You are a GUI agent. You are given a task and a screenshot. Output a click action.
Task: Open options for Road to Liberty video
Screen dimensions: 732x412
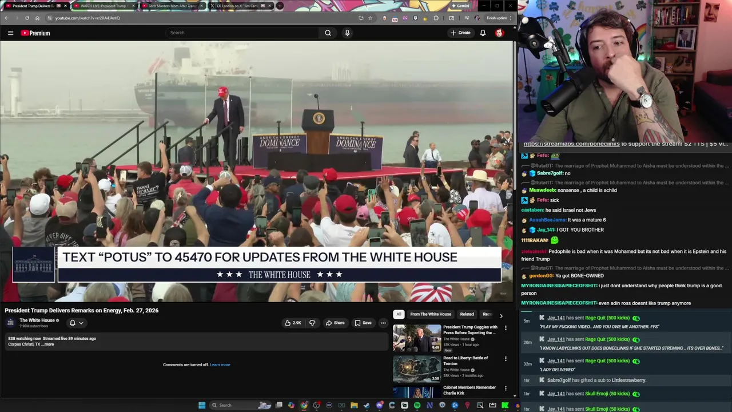[506, 359]
